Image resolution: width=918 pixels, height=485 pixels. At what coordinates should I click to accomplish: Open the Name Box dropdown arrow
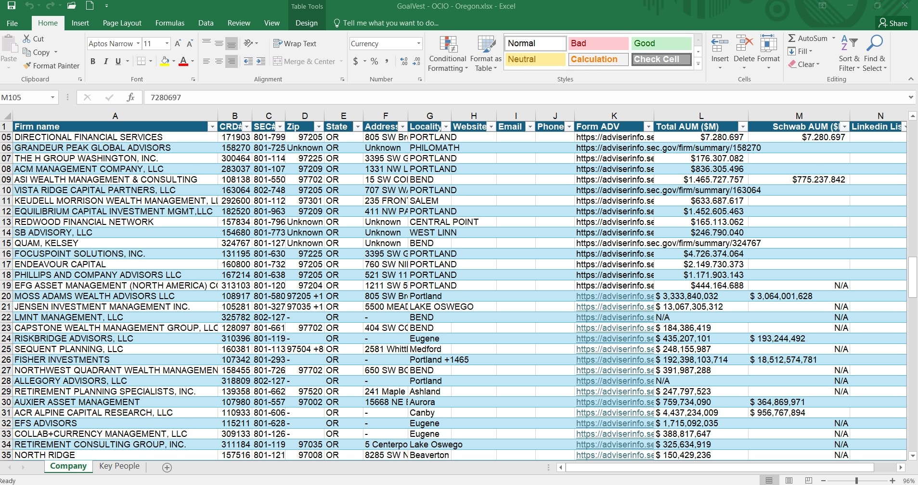click(52, 97)
